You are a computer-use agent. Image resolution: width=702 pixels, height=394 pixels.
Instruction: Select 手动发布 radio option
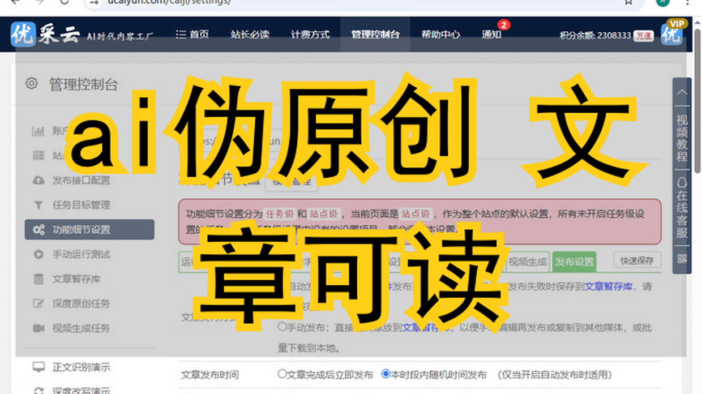pyautogui.click(x=282, y=327)
